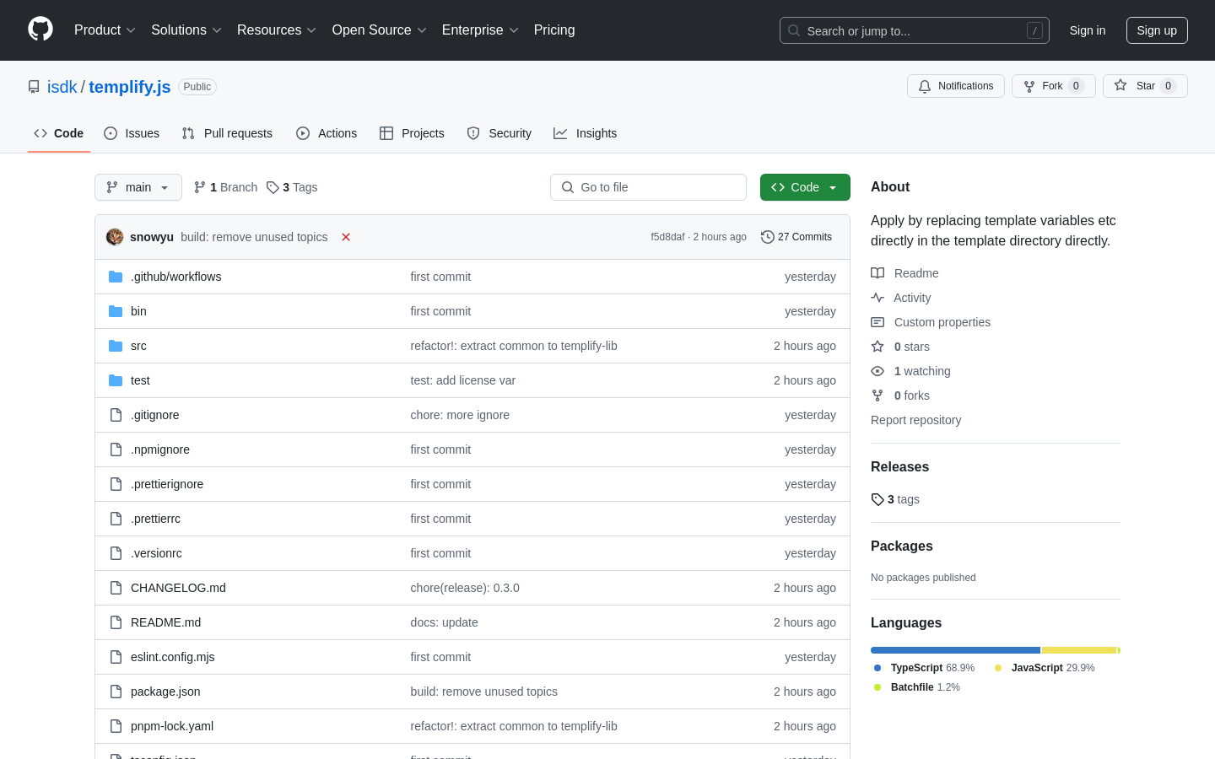Screen dimensions: 1215x759
Task: Click the tag icon beside 3 tags
Action: tap(877, 499)
